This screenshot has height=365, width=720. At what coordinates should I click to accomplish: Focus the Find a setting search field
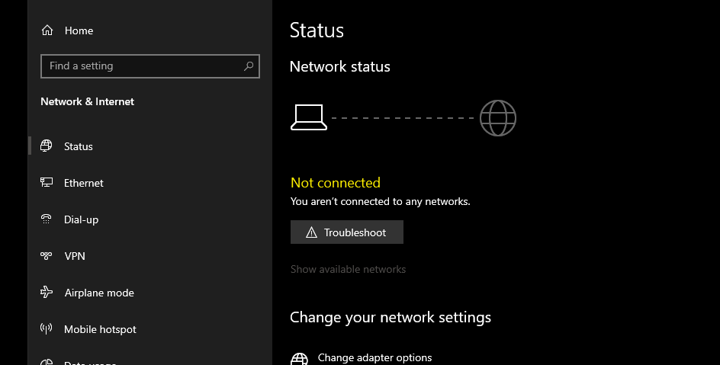point(150,66)
